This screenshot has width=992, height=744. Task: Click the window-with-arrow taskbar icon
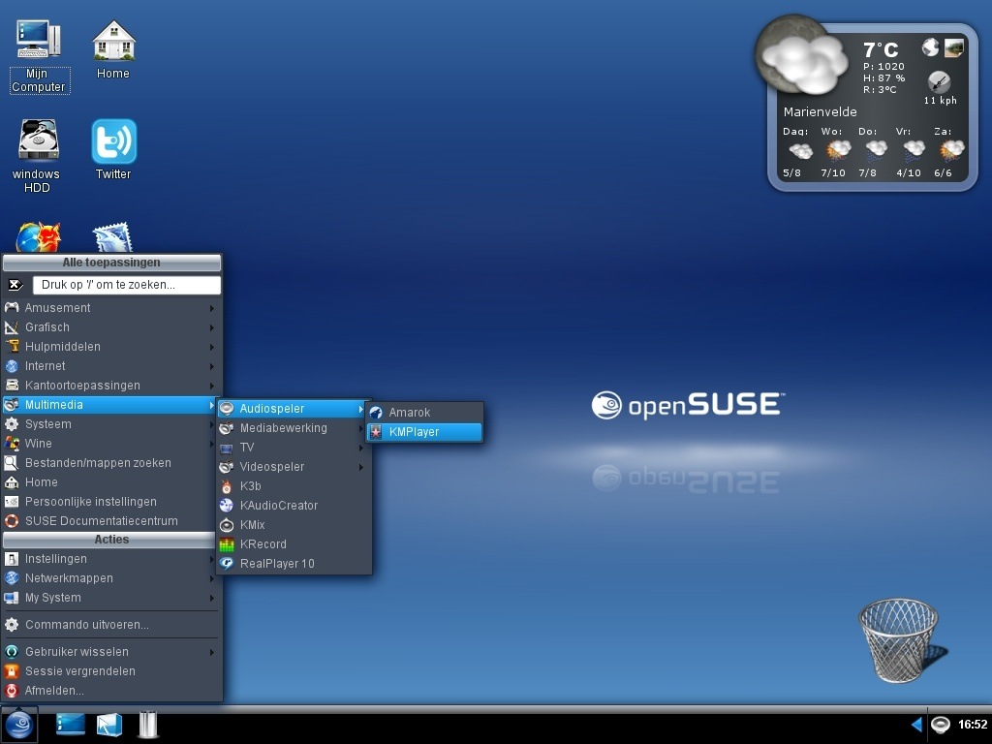click(108, 725)
